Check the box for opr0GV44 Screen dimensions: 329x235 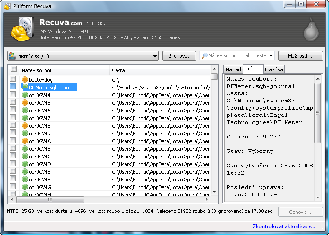click(x=13, y=94)
